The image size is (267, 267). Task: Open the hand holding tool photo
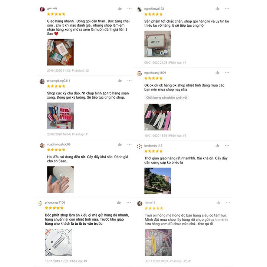click(60, 179)
